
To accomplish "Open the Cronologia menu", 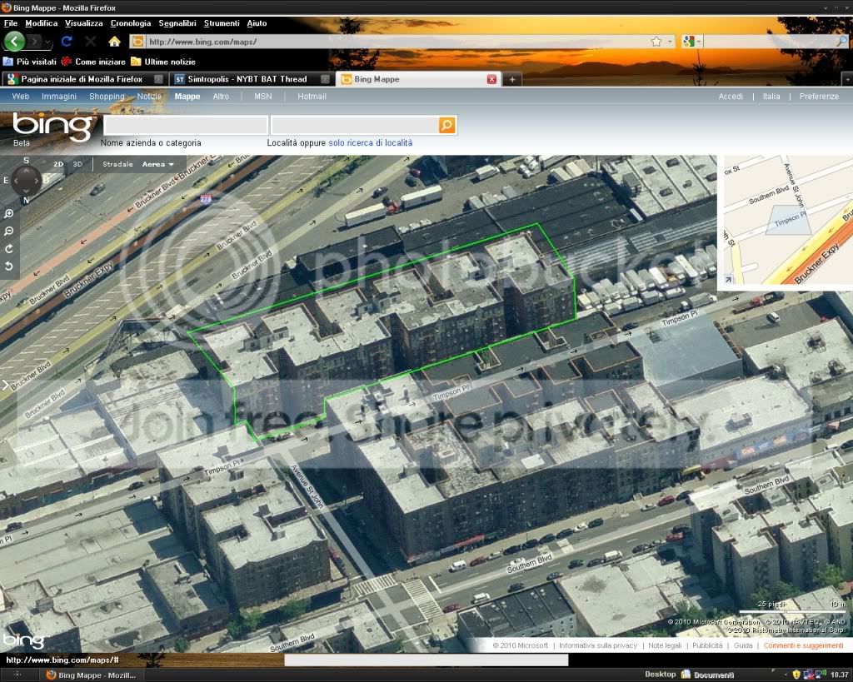I will pyautogui.click(x=131, y=23).
